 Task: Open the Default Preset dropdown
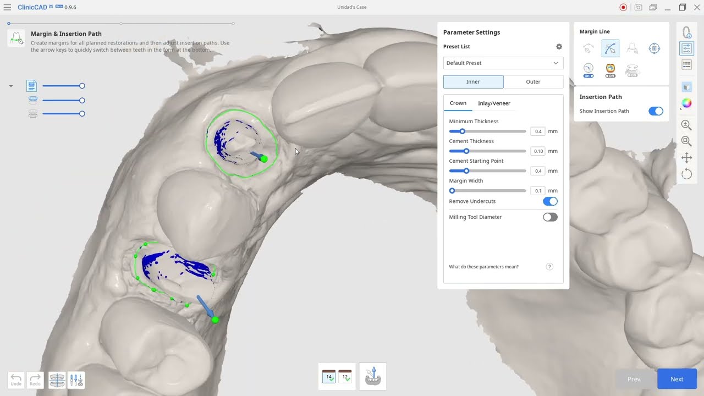503,63
